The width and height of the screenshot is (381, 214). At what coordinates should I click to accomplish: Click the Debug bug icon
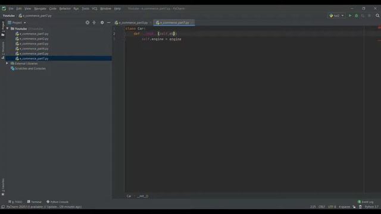pos(357,16)
